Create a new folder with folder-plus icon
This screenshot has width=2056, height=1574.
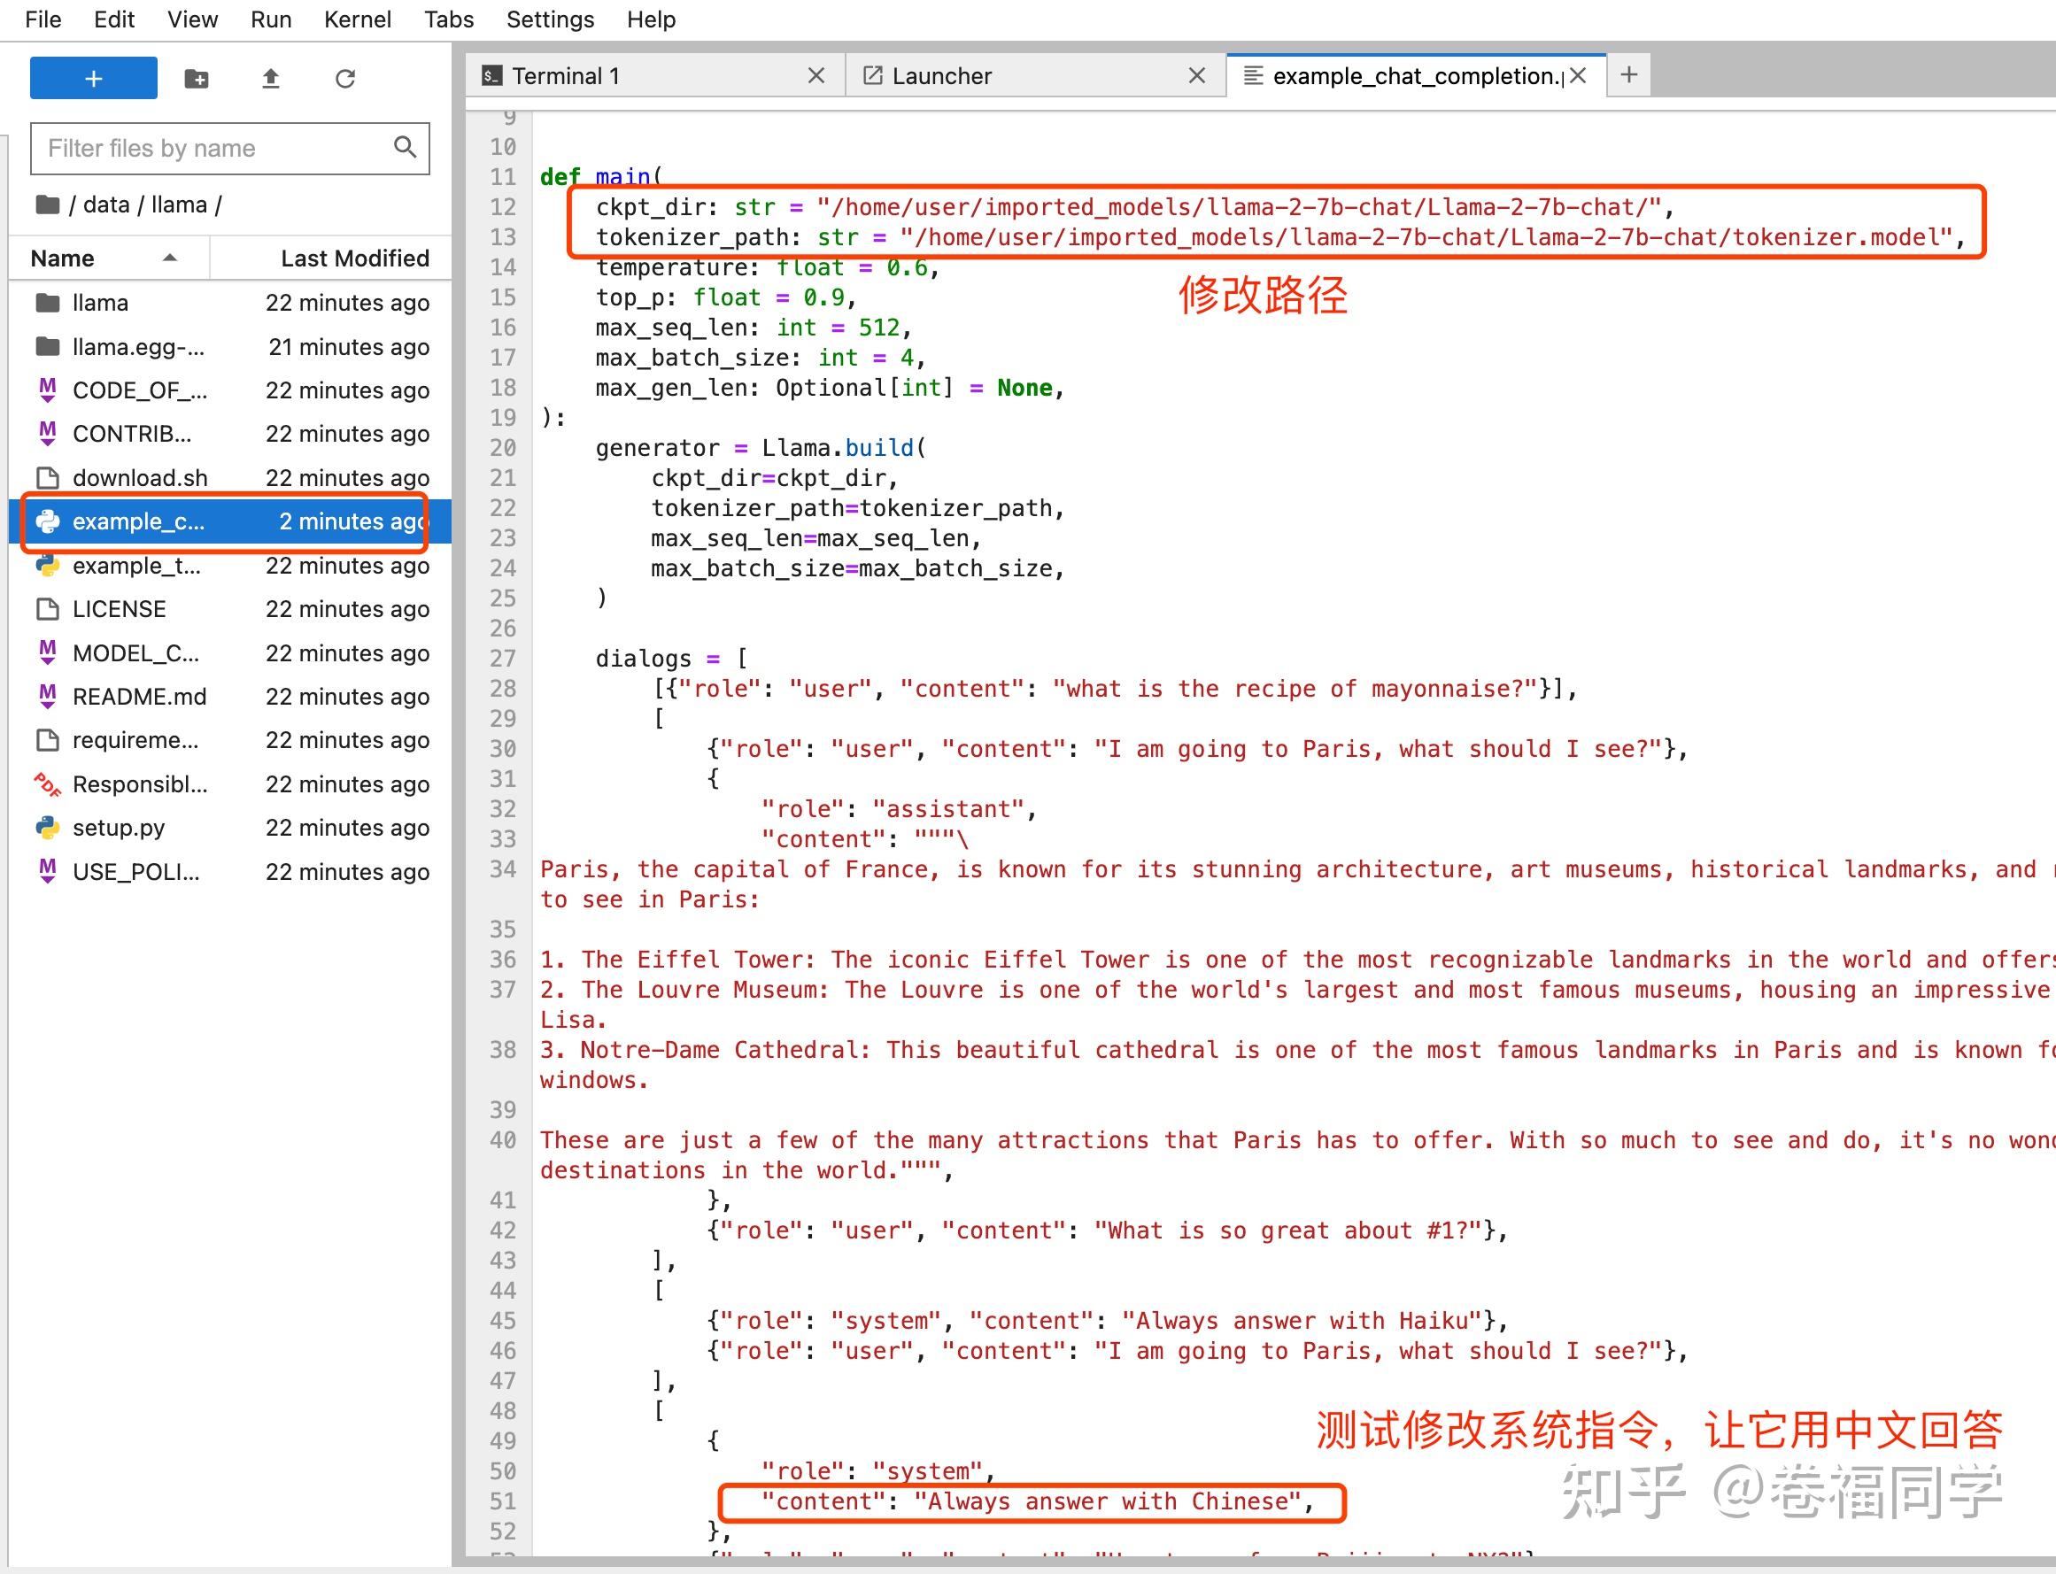click(x=197, y=79)
